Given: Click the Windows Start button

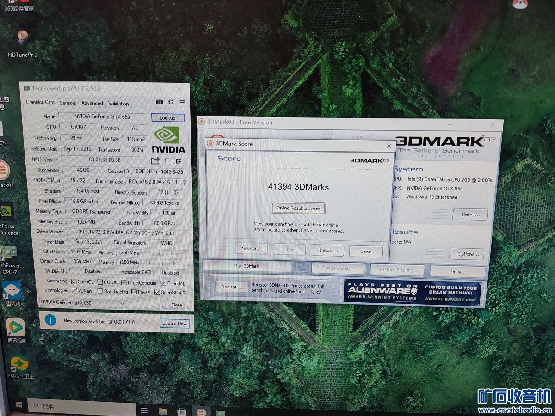Looking at the screenshot, I should [x=19, y=405].
